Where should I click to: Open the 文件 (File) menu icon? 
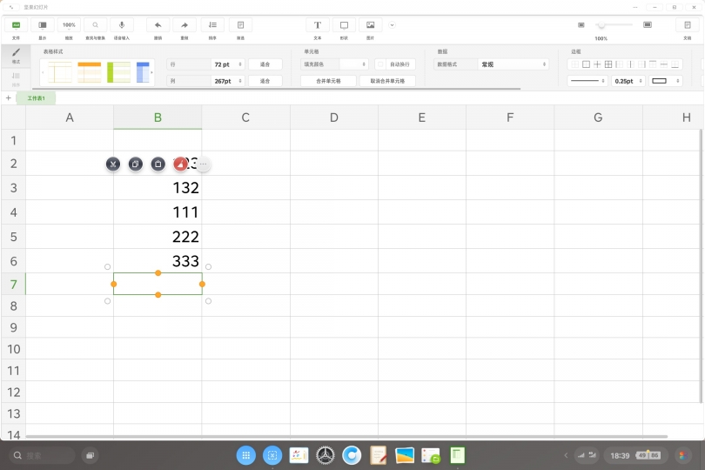click(16, 25)
